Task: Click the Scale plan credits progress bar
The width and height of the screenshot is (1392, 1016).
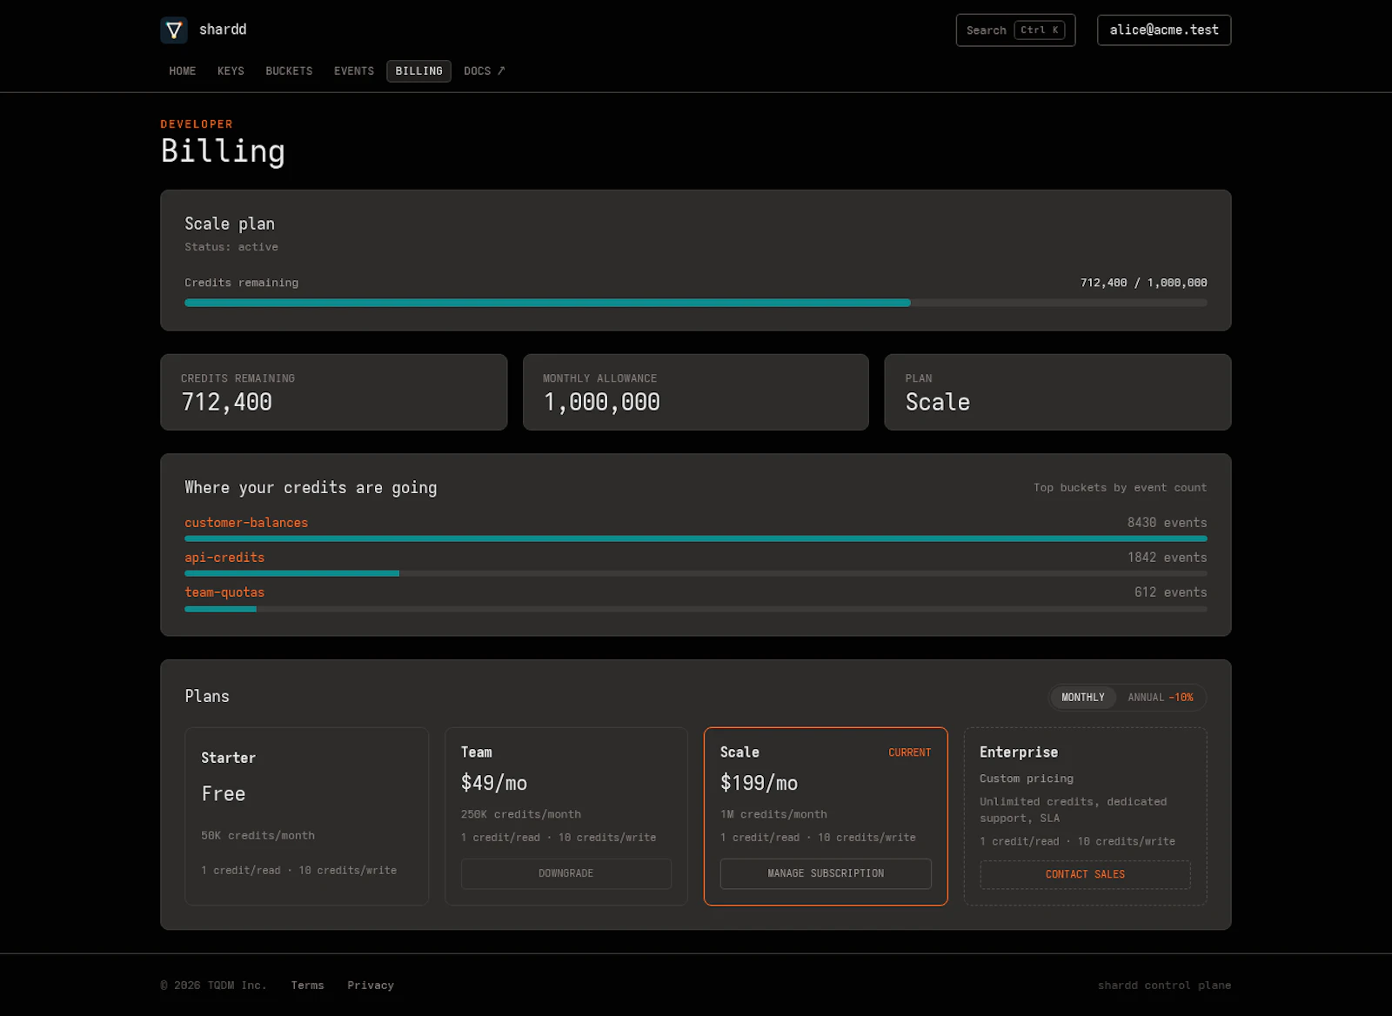Action: (x=696, y=303)
